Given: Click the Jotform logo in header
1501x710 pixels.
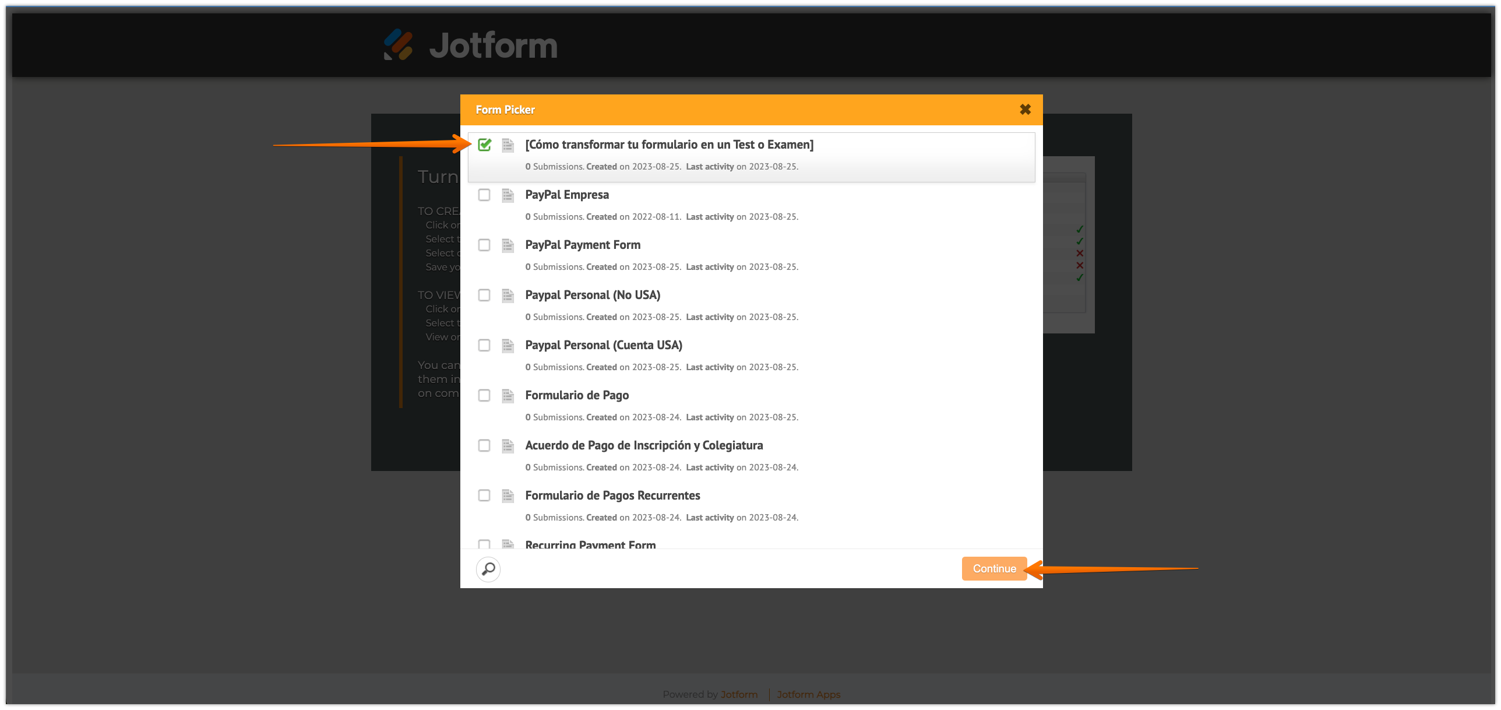Looking at the screenshot, I should (470, 45).
